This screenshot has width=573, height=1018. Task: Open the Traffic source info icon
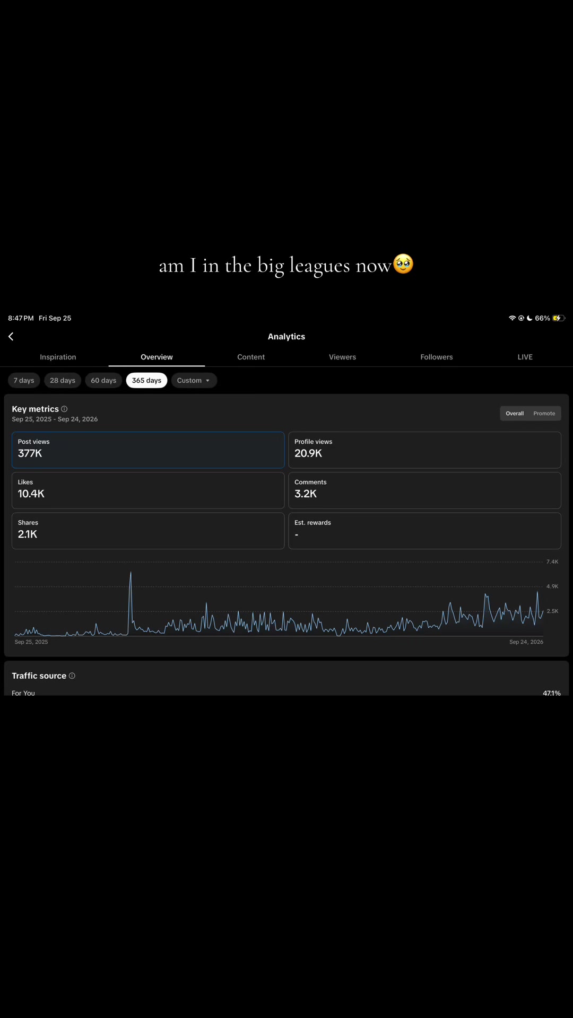tap(72, 675)
